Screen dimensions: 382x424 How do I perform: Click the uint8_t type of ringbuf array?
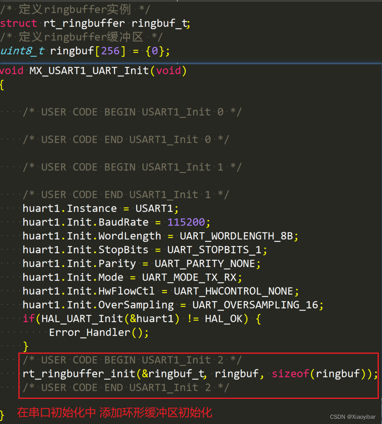tap(22, 51)
